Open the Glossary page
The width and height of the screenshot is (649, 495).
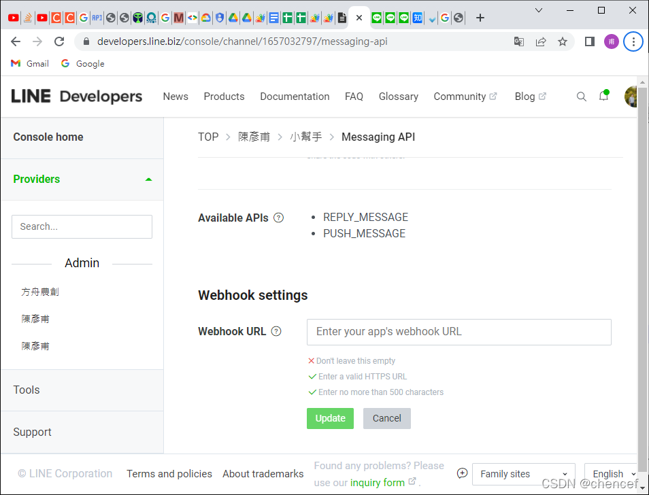tap(398, 97)
